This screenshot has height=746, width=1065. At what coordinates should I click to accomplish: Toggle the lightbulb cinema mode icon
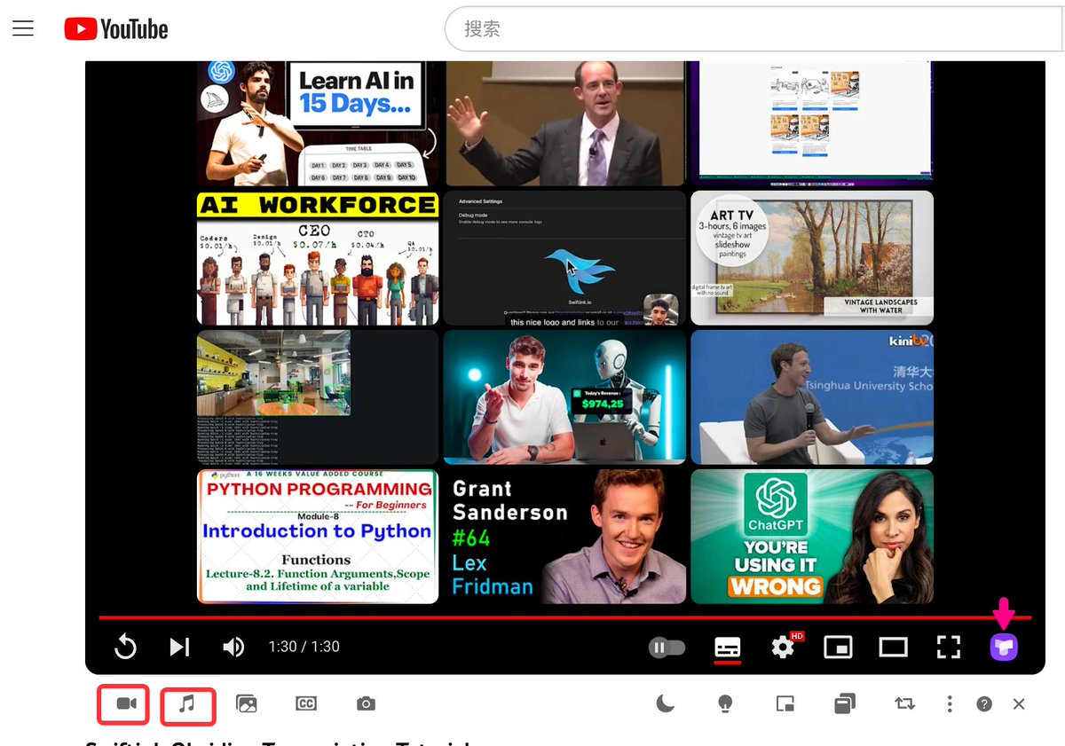(725, 704)
